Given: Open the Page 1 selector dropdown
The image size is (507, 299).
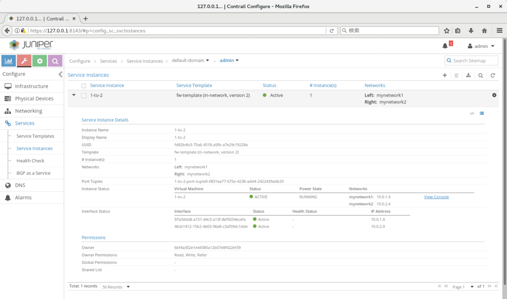Looking at the screenshot, I should point(463,287).
